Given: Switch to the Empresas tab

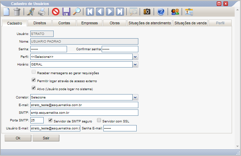Looking at the screenshot, I should 89,23.
